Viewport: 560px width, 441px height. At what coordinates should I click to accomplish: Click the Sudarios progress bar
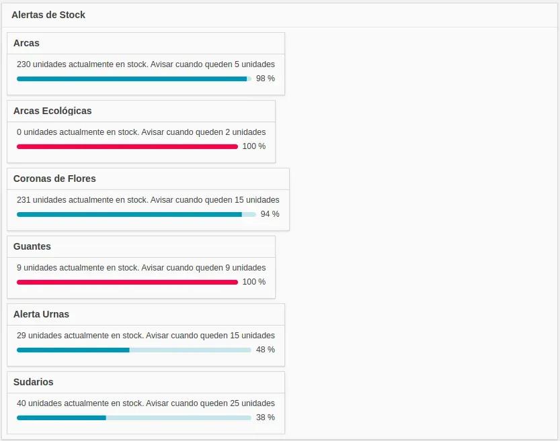pyautogui.click(x=134, y=418)
